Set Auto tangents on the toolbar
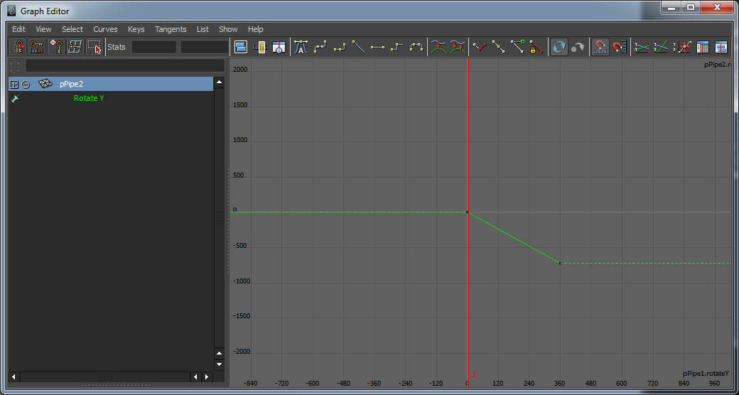The height and width of the screenshot is (395, 739). pos(301,48)
